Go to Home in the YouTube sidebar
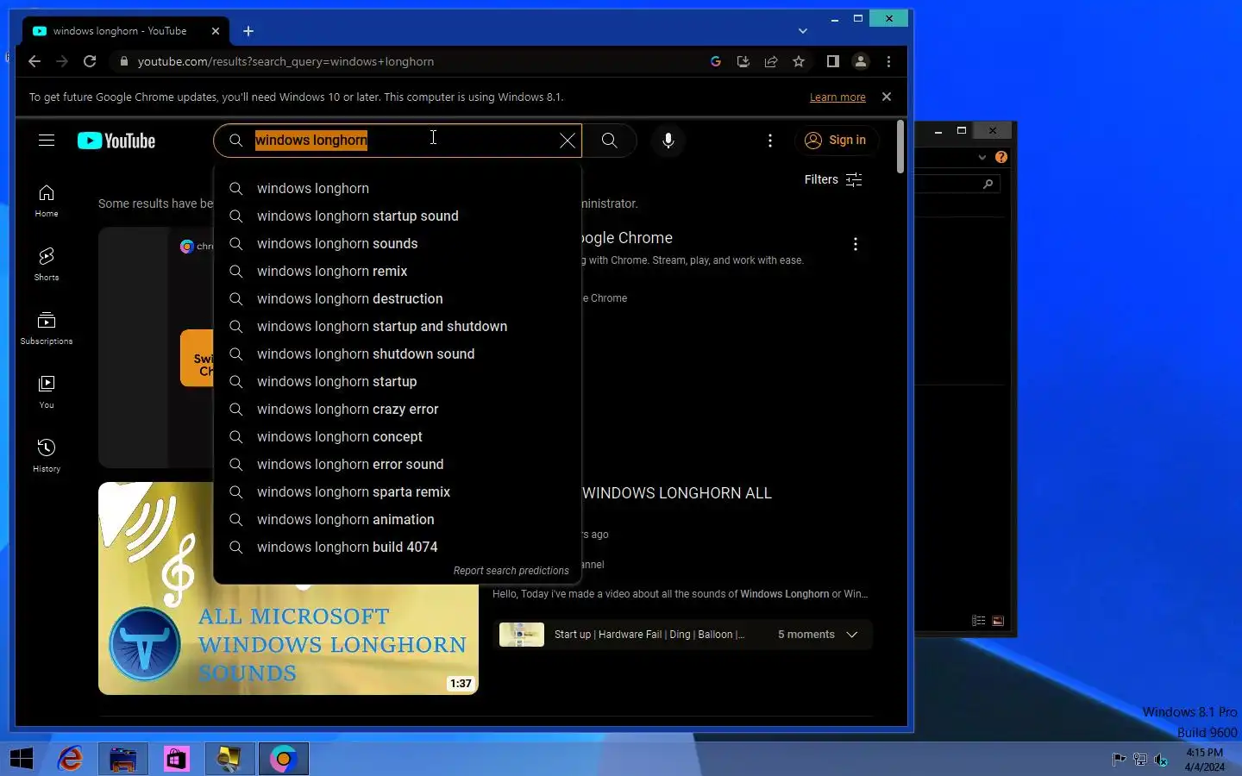1242x776 pixels. tap(47, 201)
